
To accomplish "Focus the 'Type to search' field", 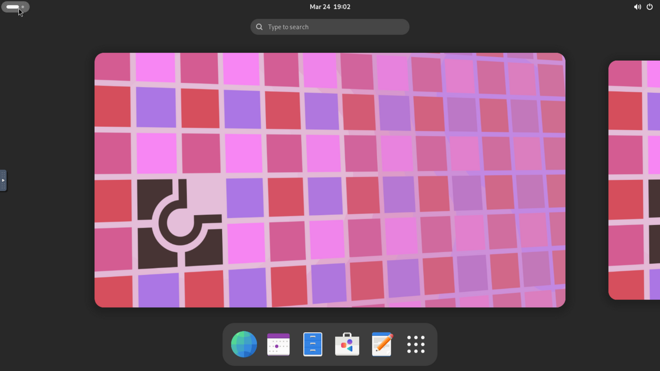I will point(330,27).
